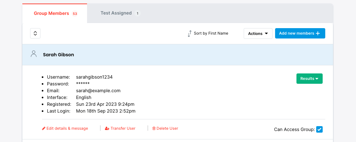Toggle expand/collapse all members button

tap(35, 33)
